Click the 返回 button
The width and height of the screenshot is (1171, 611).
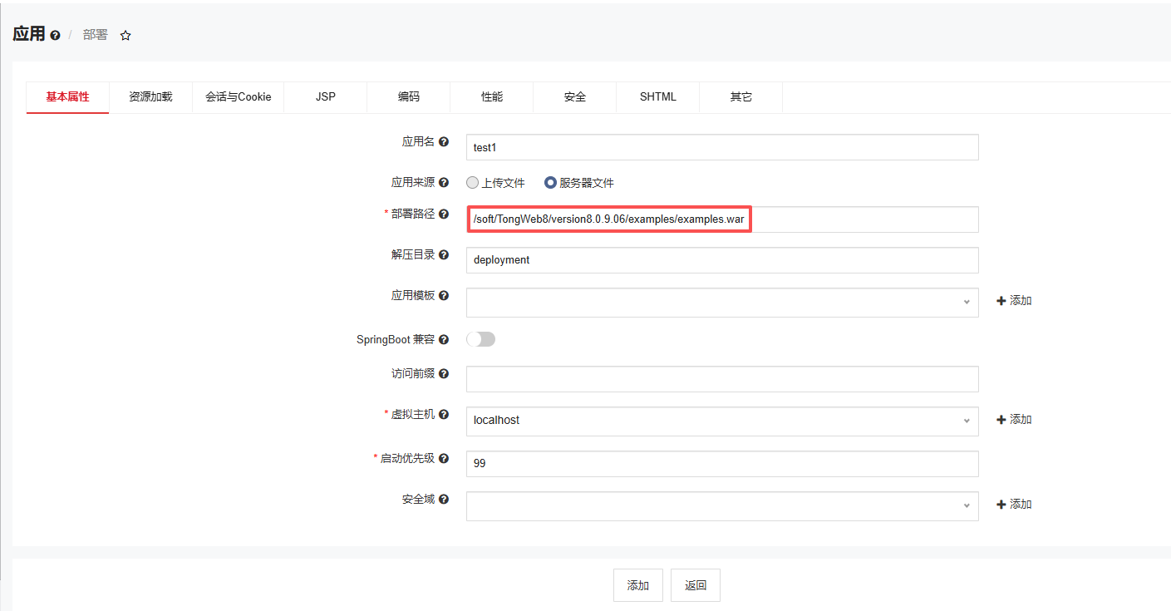[x=696, y=585]
